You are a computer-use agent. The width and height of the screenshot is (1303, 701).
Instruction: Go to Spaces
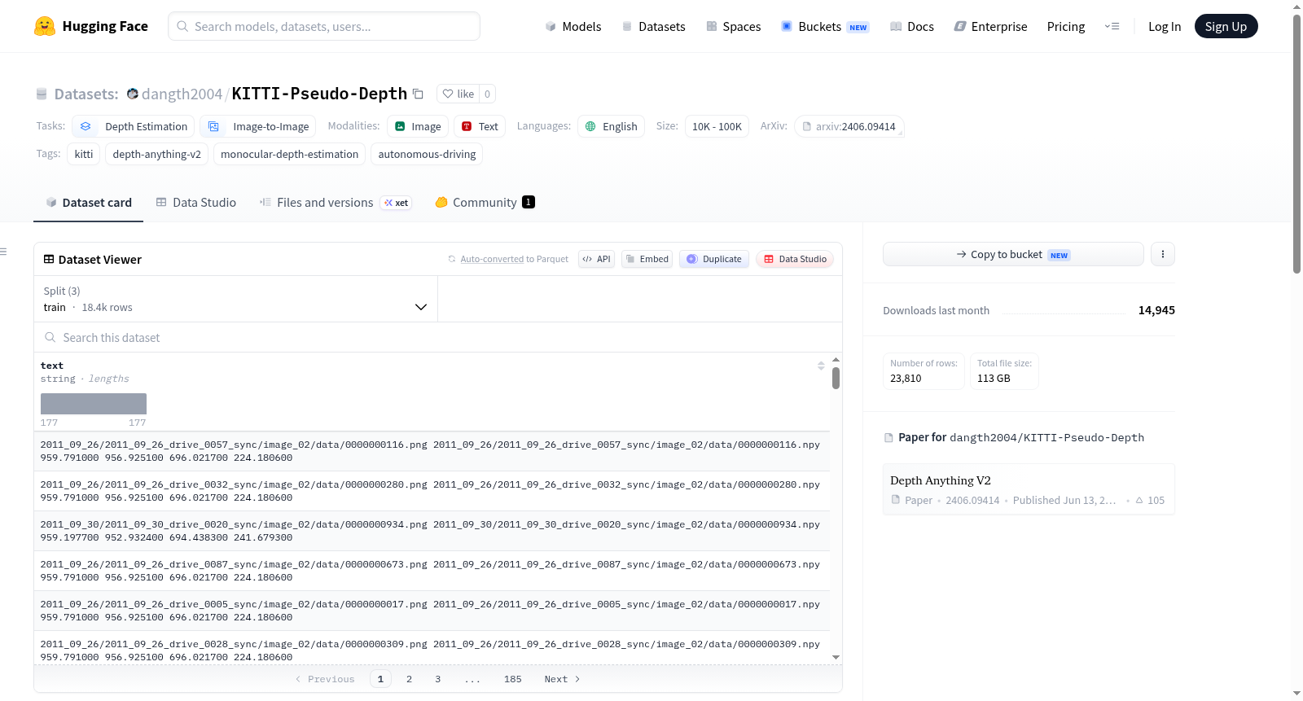click(733, 26)
